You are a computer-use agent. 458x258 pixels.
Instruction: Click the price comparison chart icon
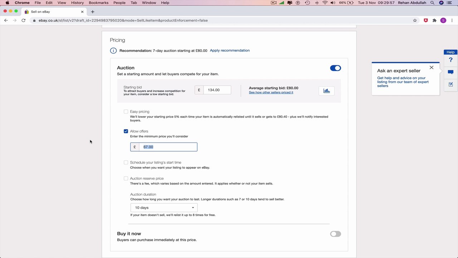pos(326,91)
